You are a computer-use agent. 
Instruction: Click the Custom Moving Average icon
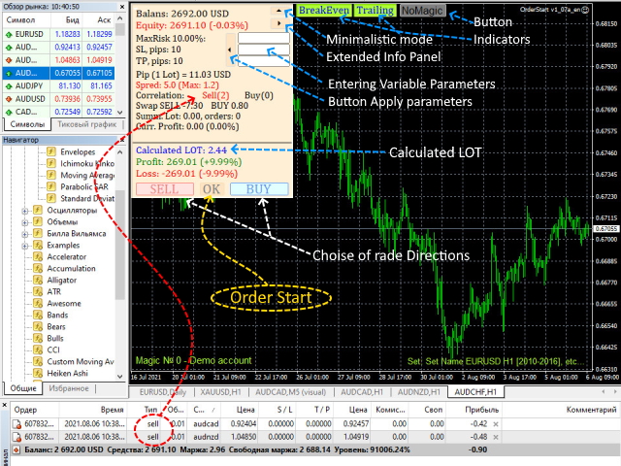click(x=38, y=361)
